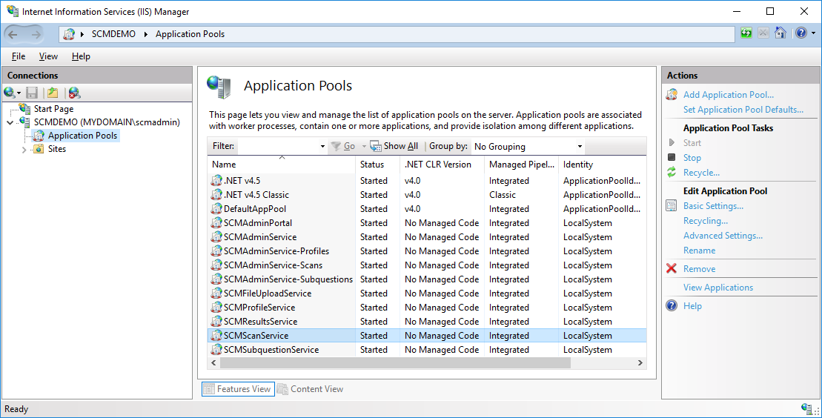822x418 pixels.
Task: Select the DefaultAppPool row
Action: point(254,209)
